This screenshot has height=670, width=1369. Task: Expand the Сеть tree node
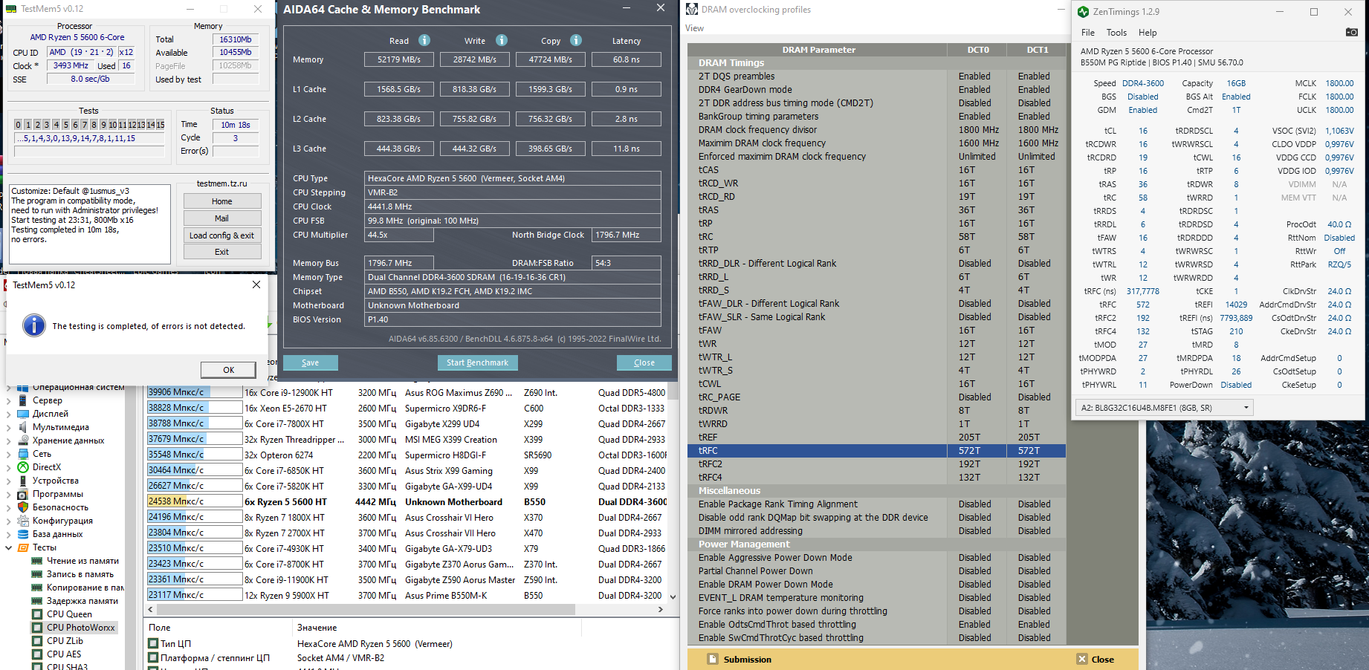click(9, 454)
